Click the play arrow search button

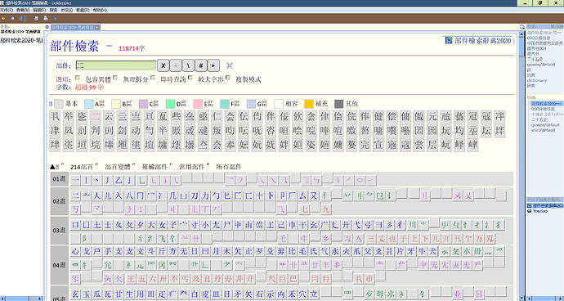(213, 65)
